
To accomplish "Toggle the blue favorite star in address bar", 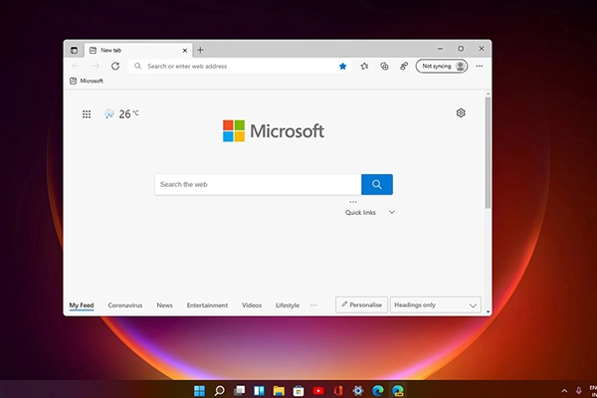I will [x=342, y=67].
